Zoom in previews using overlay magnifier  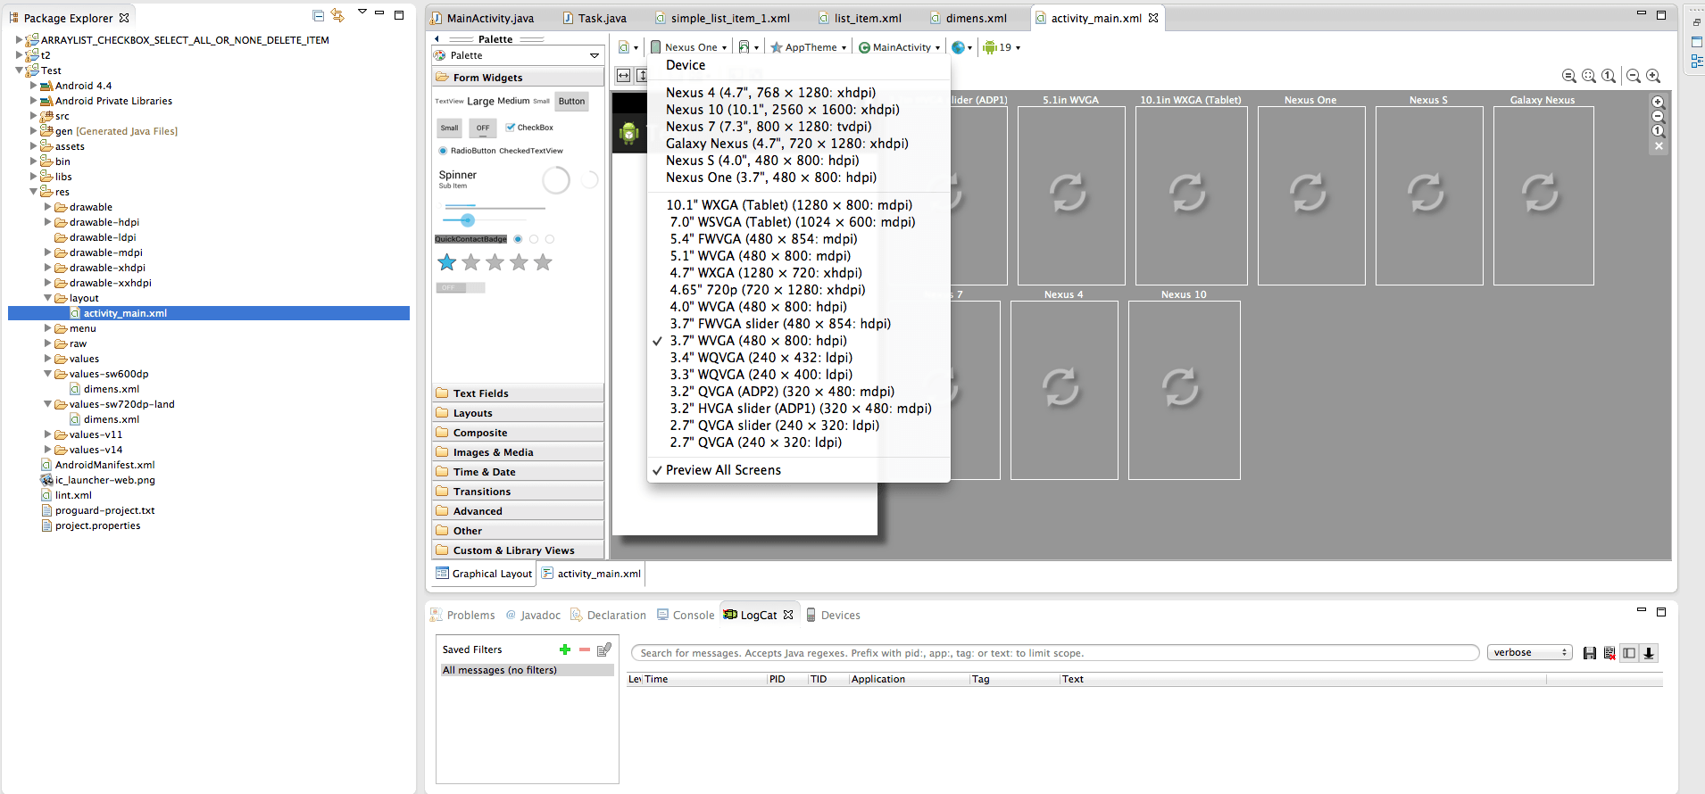coord(1659,102)
